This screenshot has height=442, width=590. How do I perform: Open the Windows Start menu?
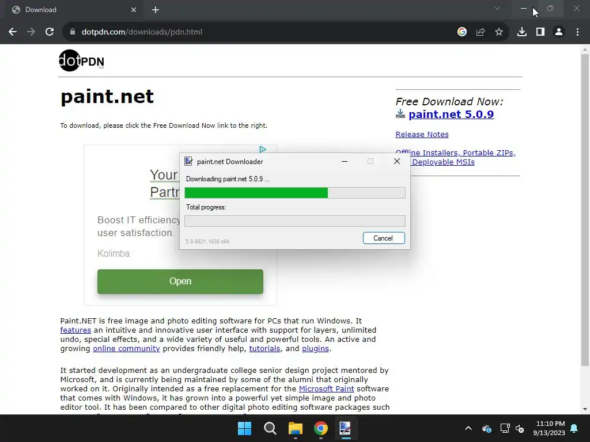pos(244,428)
